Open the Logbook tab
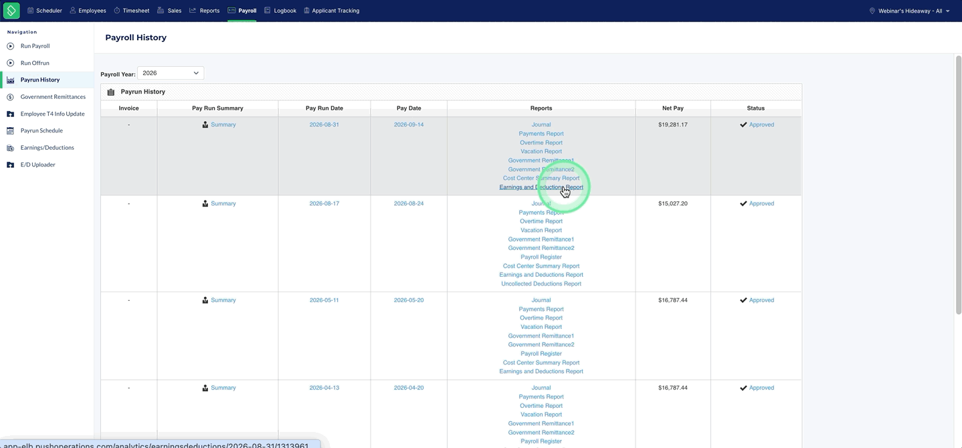The height and width of the screenshot is (448, 962). point(280,11)
